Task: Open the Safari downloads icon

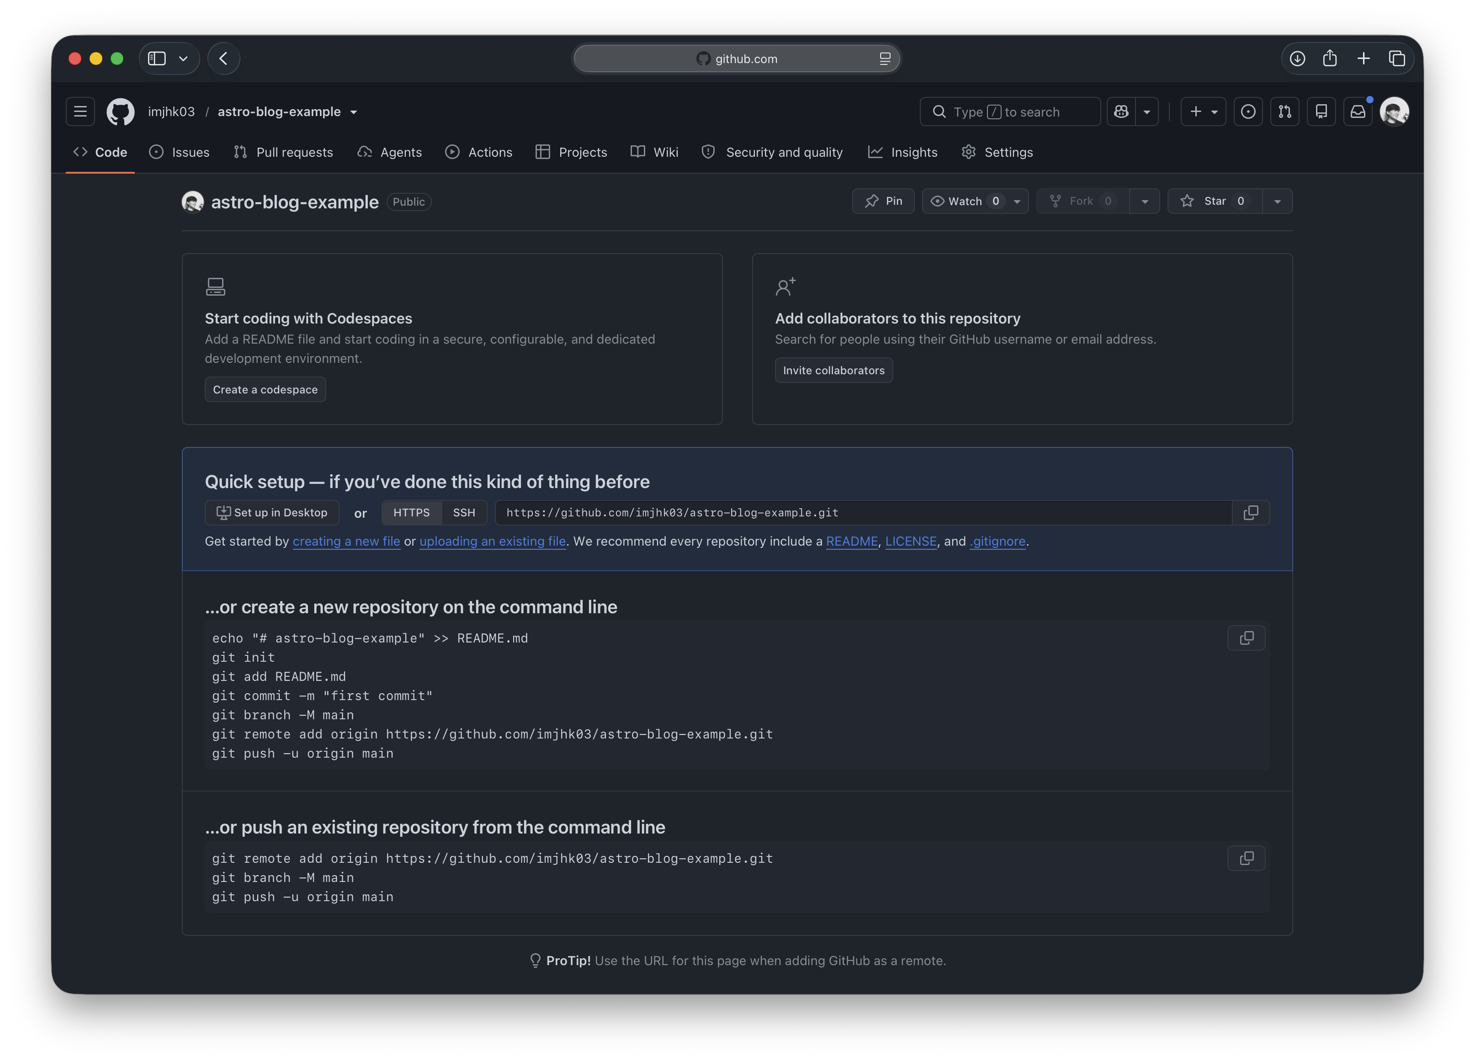Action: (x=1297, y=58)
